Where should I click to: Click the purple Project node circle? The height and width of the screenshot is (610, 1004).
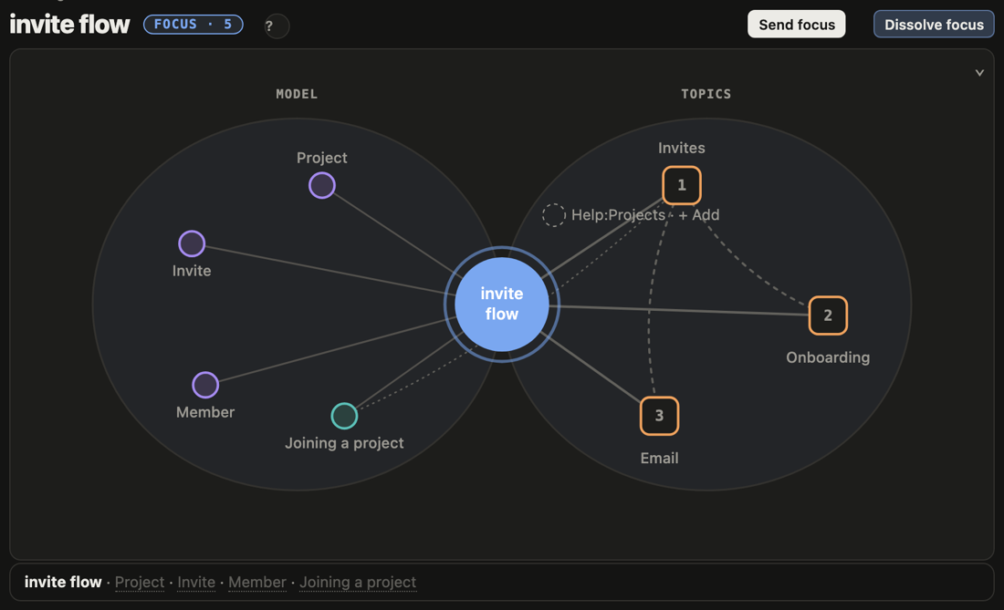coord(322,185)
